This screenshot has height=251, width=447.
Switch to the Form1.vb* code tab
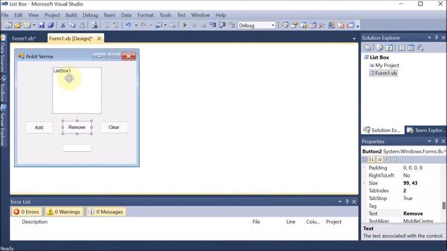tap(24, 38)
